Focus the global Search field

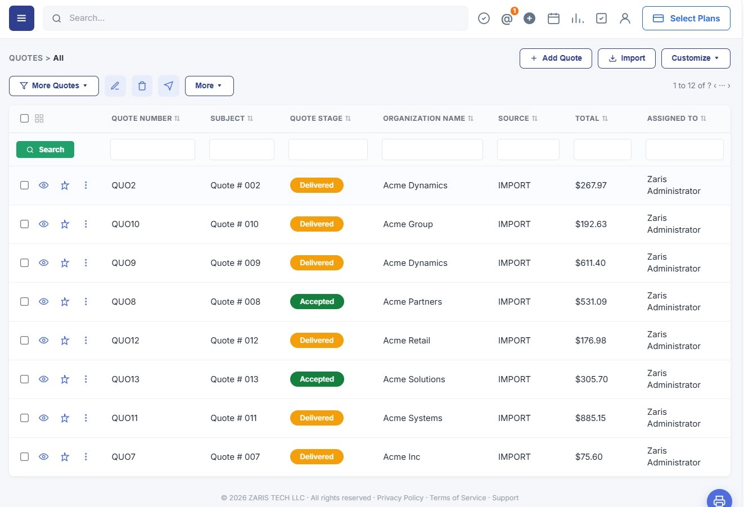255,19
